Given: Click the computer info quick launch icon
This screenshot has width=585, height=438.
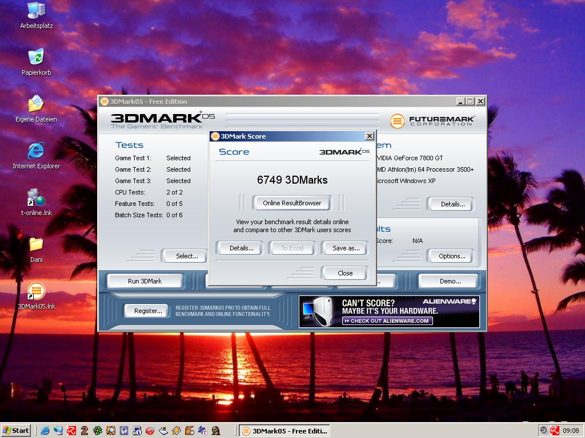Looking at the screenshot, I should 137,431.
